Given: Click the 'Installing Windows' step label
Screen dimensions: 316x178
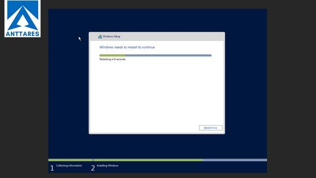Looking at the screenshot, I should tap(108, 166).
